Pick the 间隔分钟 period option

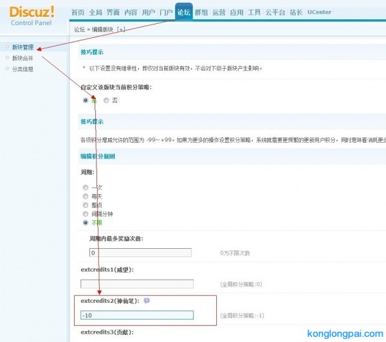tap(86, 213)
